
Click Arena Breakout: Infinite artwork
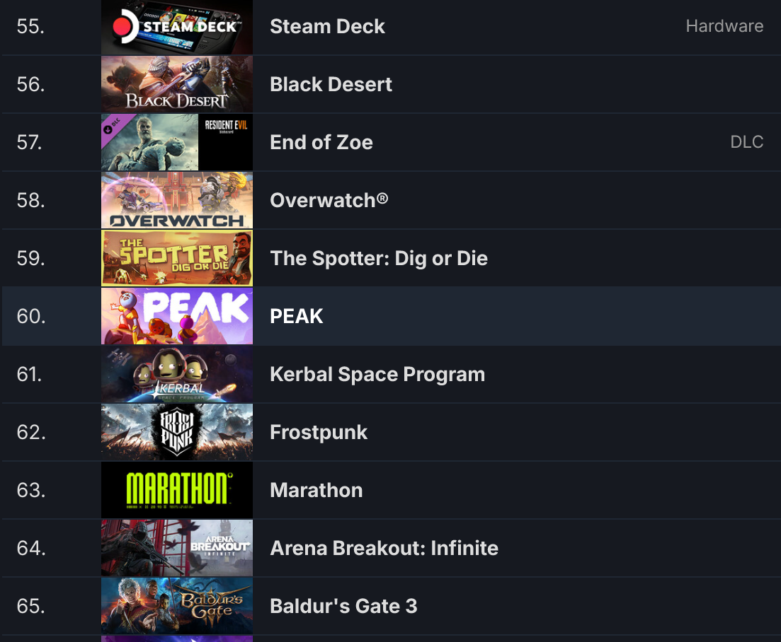click(x=177, y=547)
